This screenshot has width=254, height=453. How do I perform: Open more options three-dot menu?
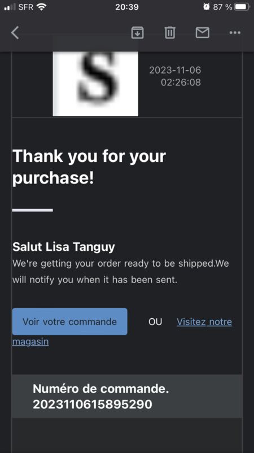point(235,33)
